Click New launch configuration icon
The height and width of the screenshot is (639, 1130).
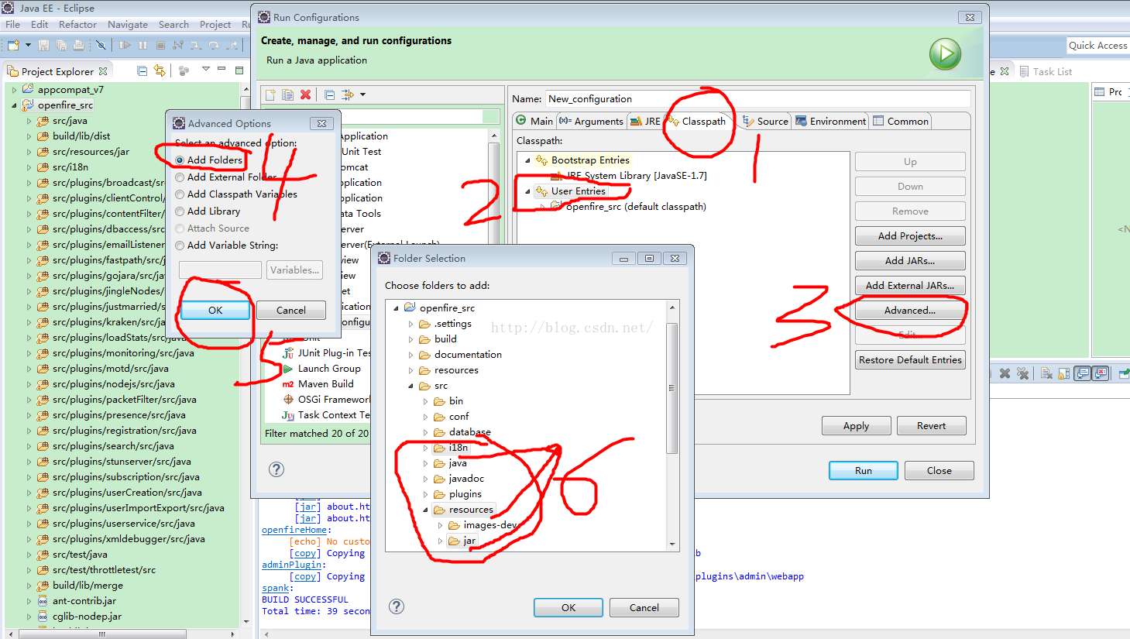point(270,94)
